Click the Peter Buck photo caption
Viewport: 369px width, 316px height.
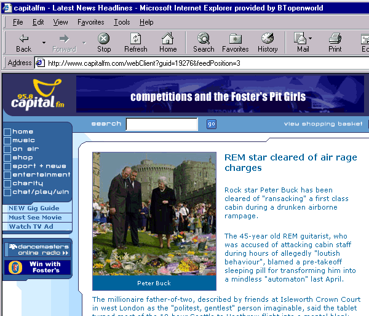tap(154, 283)
